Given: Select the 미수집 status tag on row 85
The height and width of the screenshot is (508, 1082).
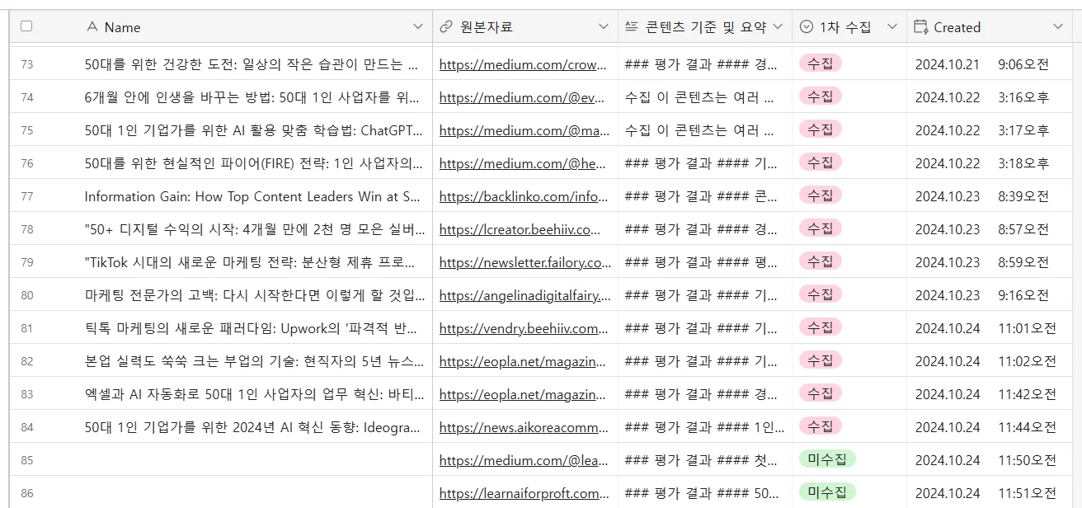Looking at the screenshot, I should [825, 459].
